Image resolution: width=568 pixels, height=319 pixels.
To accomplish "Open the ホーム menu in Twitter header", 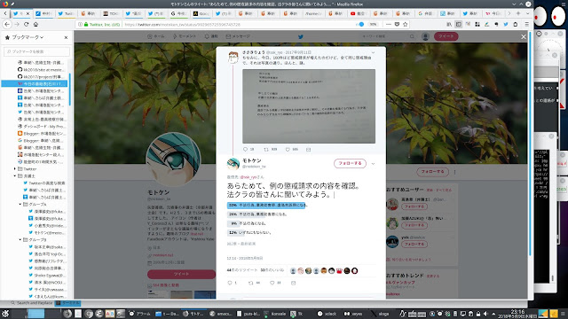I will coord(156,36).
